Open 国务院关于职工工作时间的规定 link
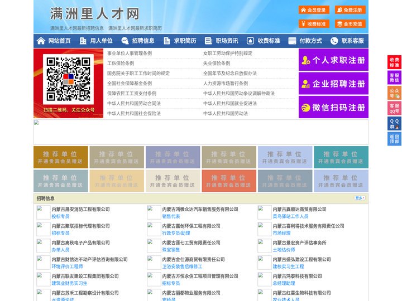Screen dimensions: 402x301 pyautogui.click(x=138, y=73)
